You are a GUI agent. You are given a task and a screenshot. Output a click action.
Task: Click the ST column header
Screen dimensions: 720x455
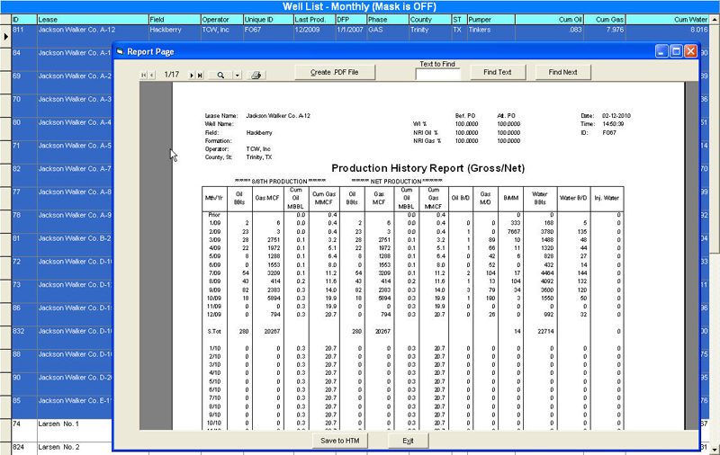click(x=460, y=19)
